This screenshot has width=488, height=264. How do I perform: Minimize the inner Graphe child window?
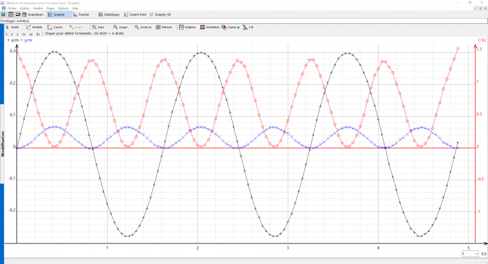pos(476,8)
